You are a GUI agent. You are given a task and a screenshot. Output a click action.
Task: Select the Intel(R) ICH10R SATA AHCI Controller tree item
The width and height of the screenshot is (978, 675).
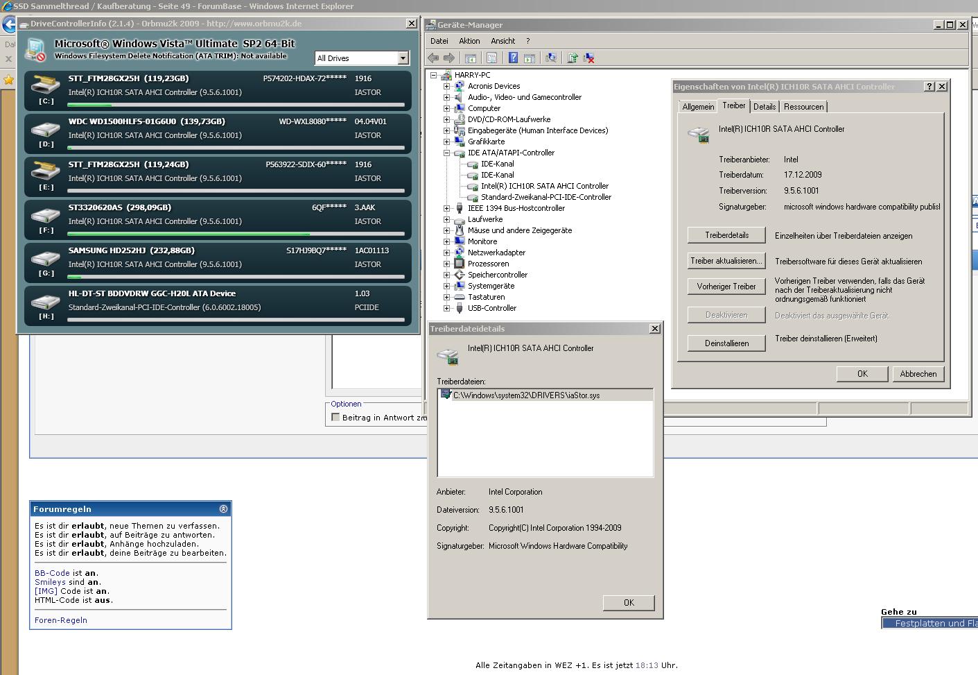[x=545, y=186]
